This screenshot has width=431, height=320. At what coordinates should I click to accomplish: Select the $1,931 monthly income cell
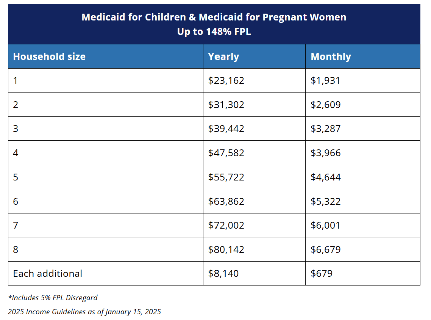325,80
